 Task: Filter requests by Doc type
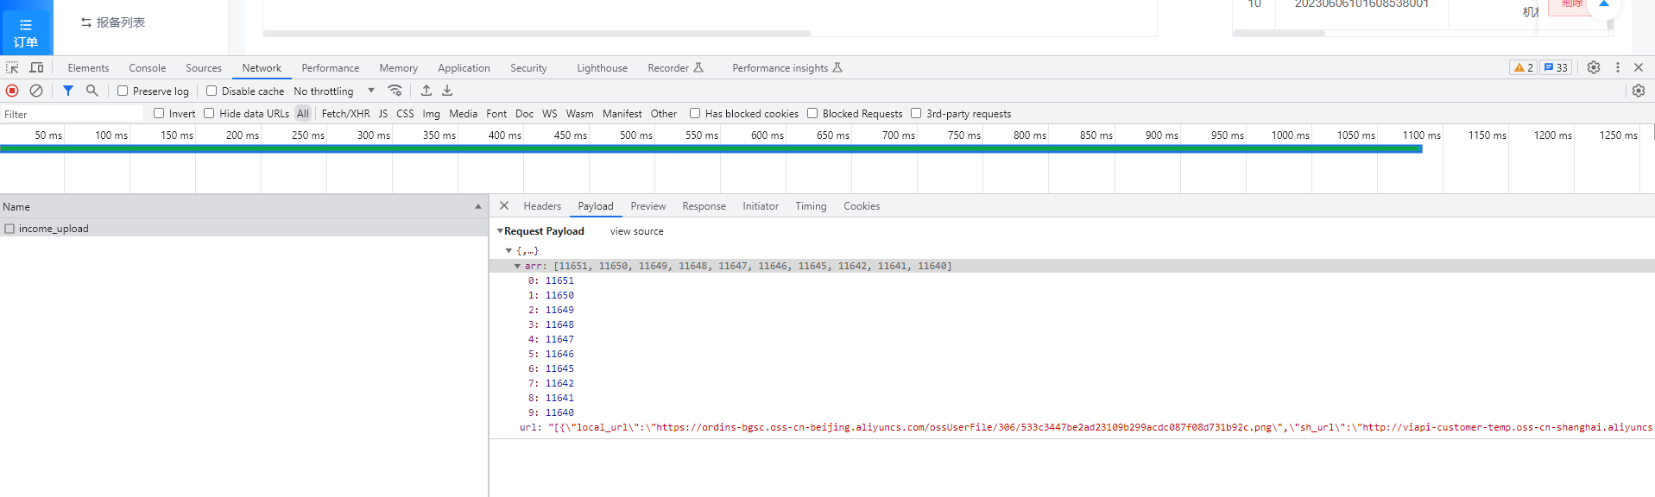tap(525, 113)
